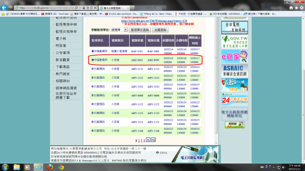Viewport: 305px width, 171px height.
Task: Select the 電子公路監理網 browser tab
Action: tap(114, 8)
